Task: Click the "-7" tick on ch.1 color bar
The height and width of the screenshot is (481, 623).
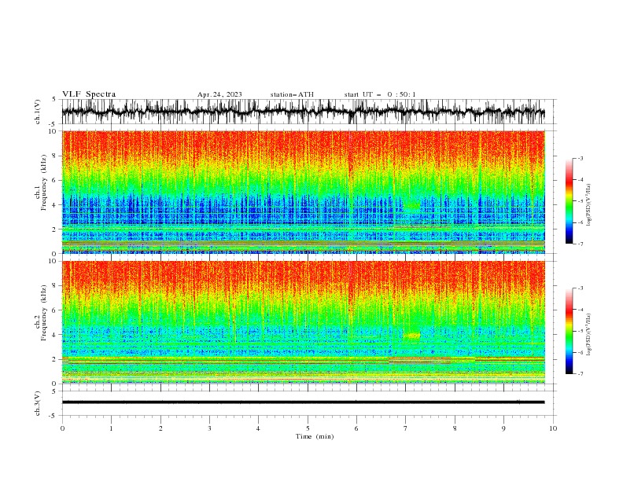Action: pos(580,244)
